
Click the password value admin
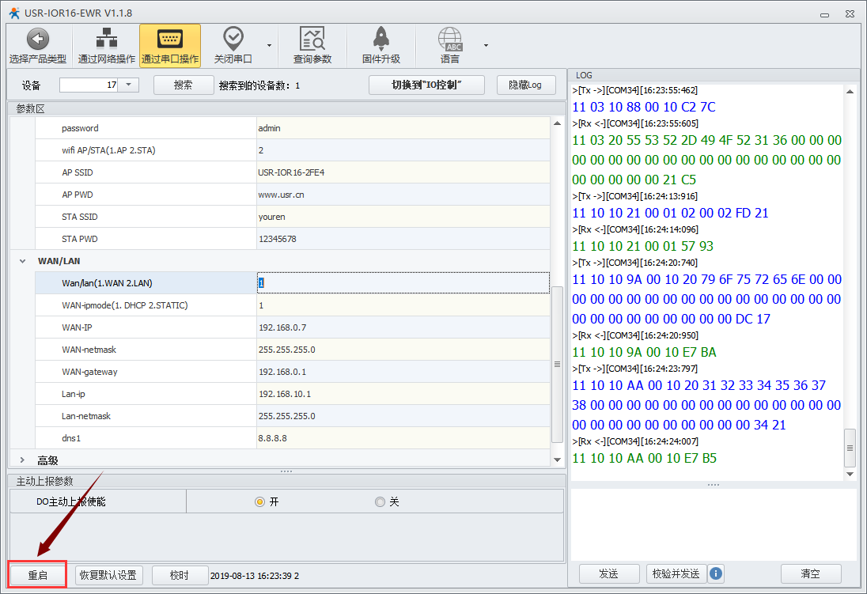(x=403, y=128)
